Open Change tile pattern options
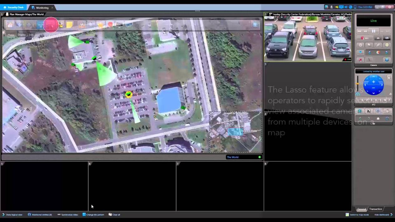This screenshot has height=222, width=395. pyautogui.click(x=93, y=215)
